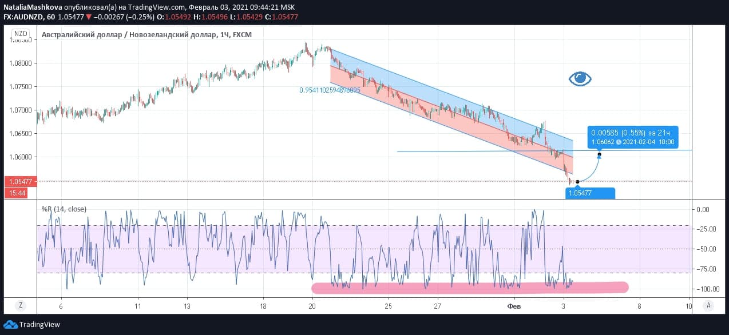Screen dimensions: 729x335
Task: Open the NZD currency selector
Action: point(20,34)
